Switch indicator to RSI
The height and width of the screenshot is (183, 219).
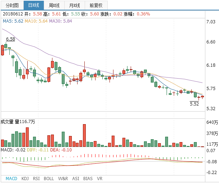click(x=36, y=179)
